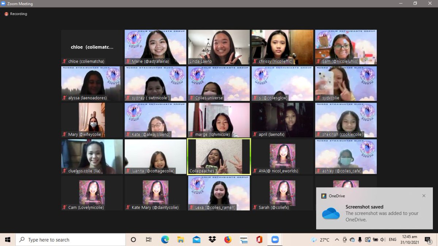The width and height of the screenshot is (438, 246).
Task: Click muted mic icon beside Sarah (@coliefx)
Action: [255, 207]
